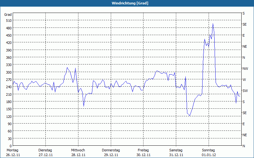Click the 240 degree axis label
This screenshot has width=254, height=158.
click(9, 87)
